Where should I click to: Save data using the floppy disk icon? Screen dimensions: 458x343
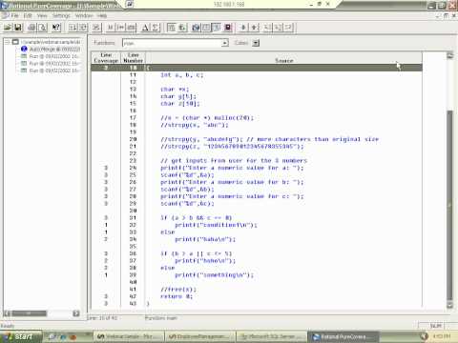[x=18, y=28]
